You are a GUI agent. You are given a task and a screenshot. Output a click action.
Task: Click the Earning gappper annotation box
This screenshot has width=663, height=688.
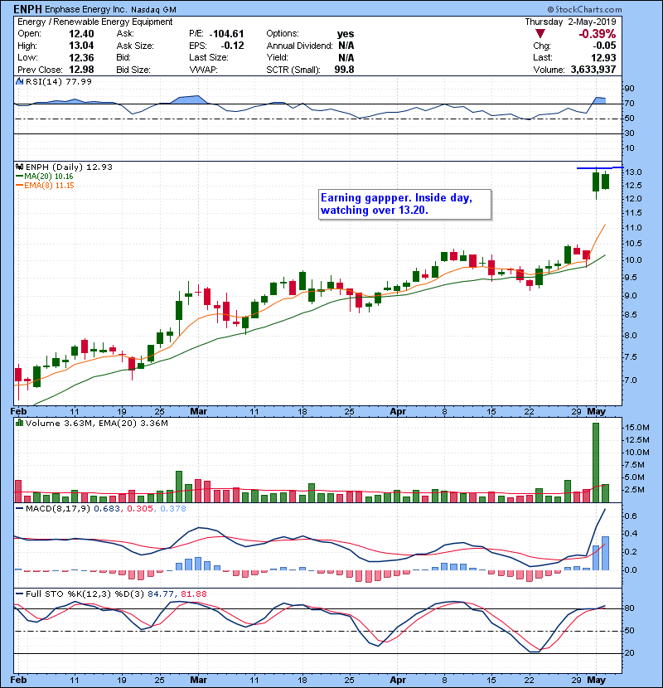point(404,204)
